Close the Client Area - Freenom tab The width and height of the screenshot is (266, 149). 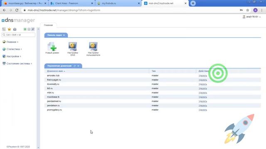(x=92, y=3)
